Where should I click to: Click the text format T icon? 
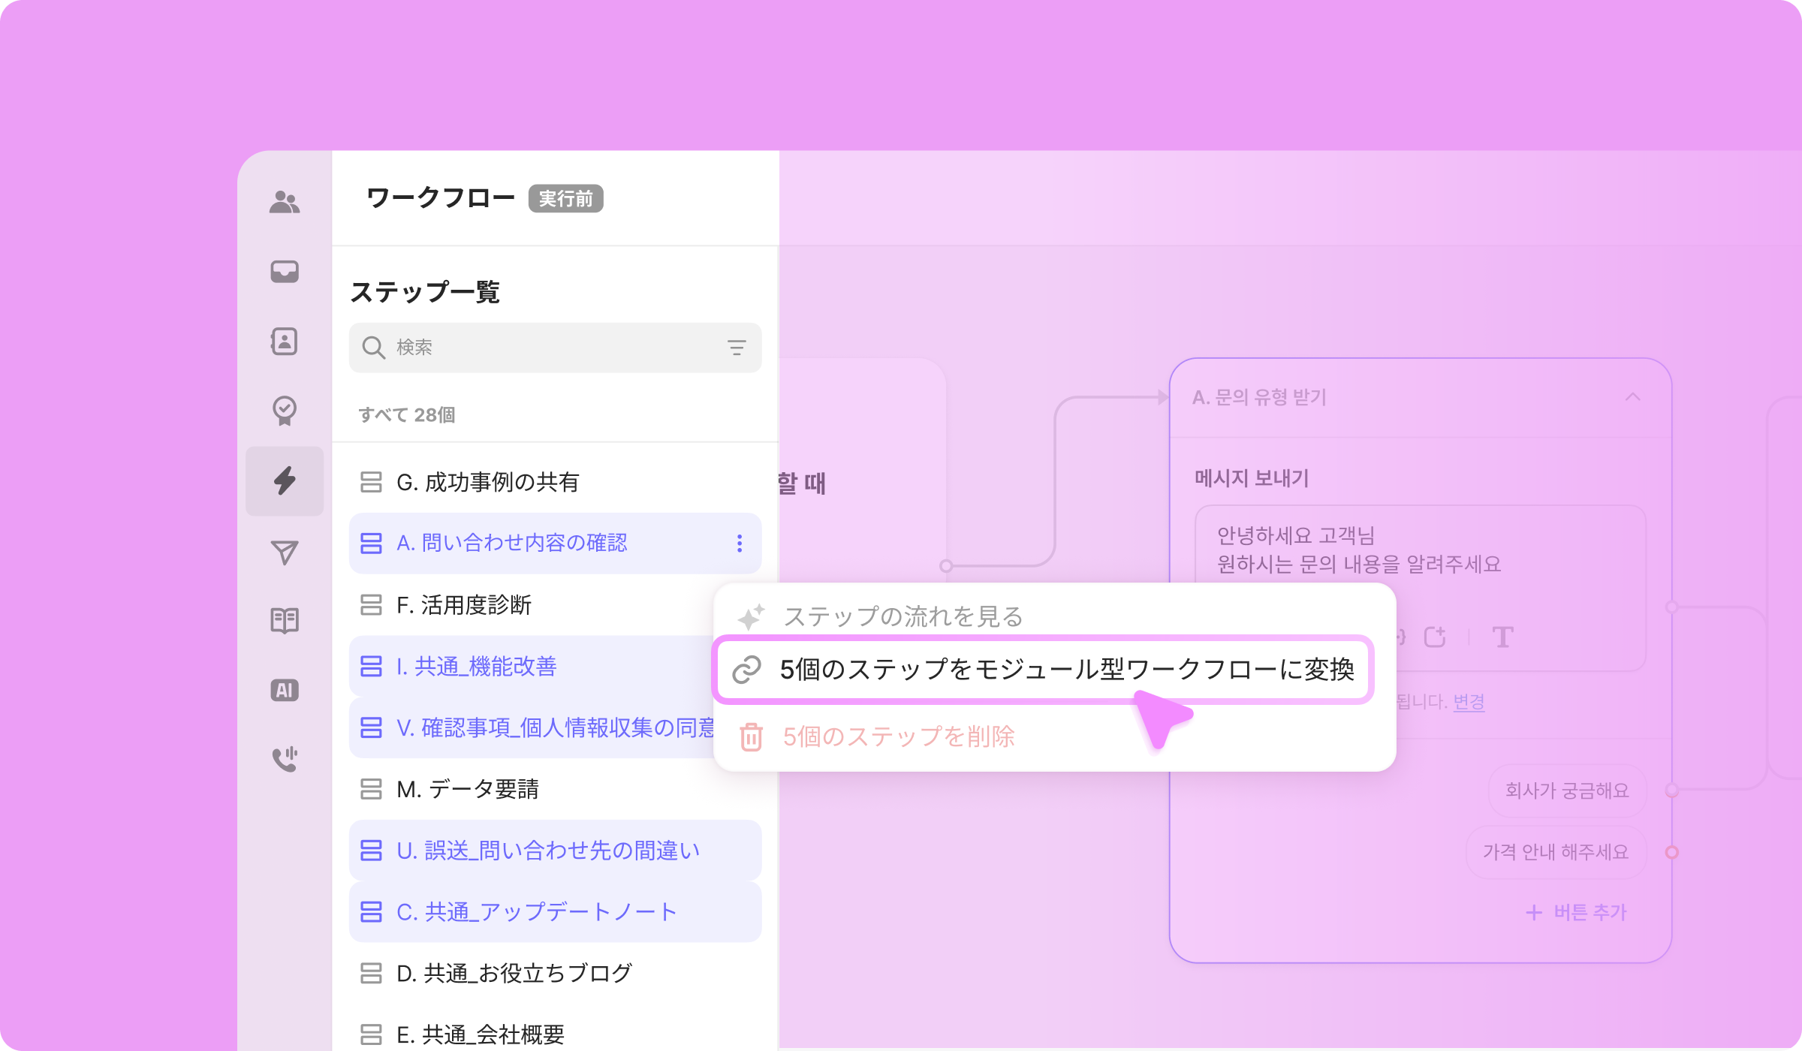tap(1502, 637)
